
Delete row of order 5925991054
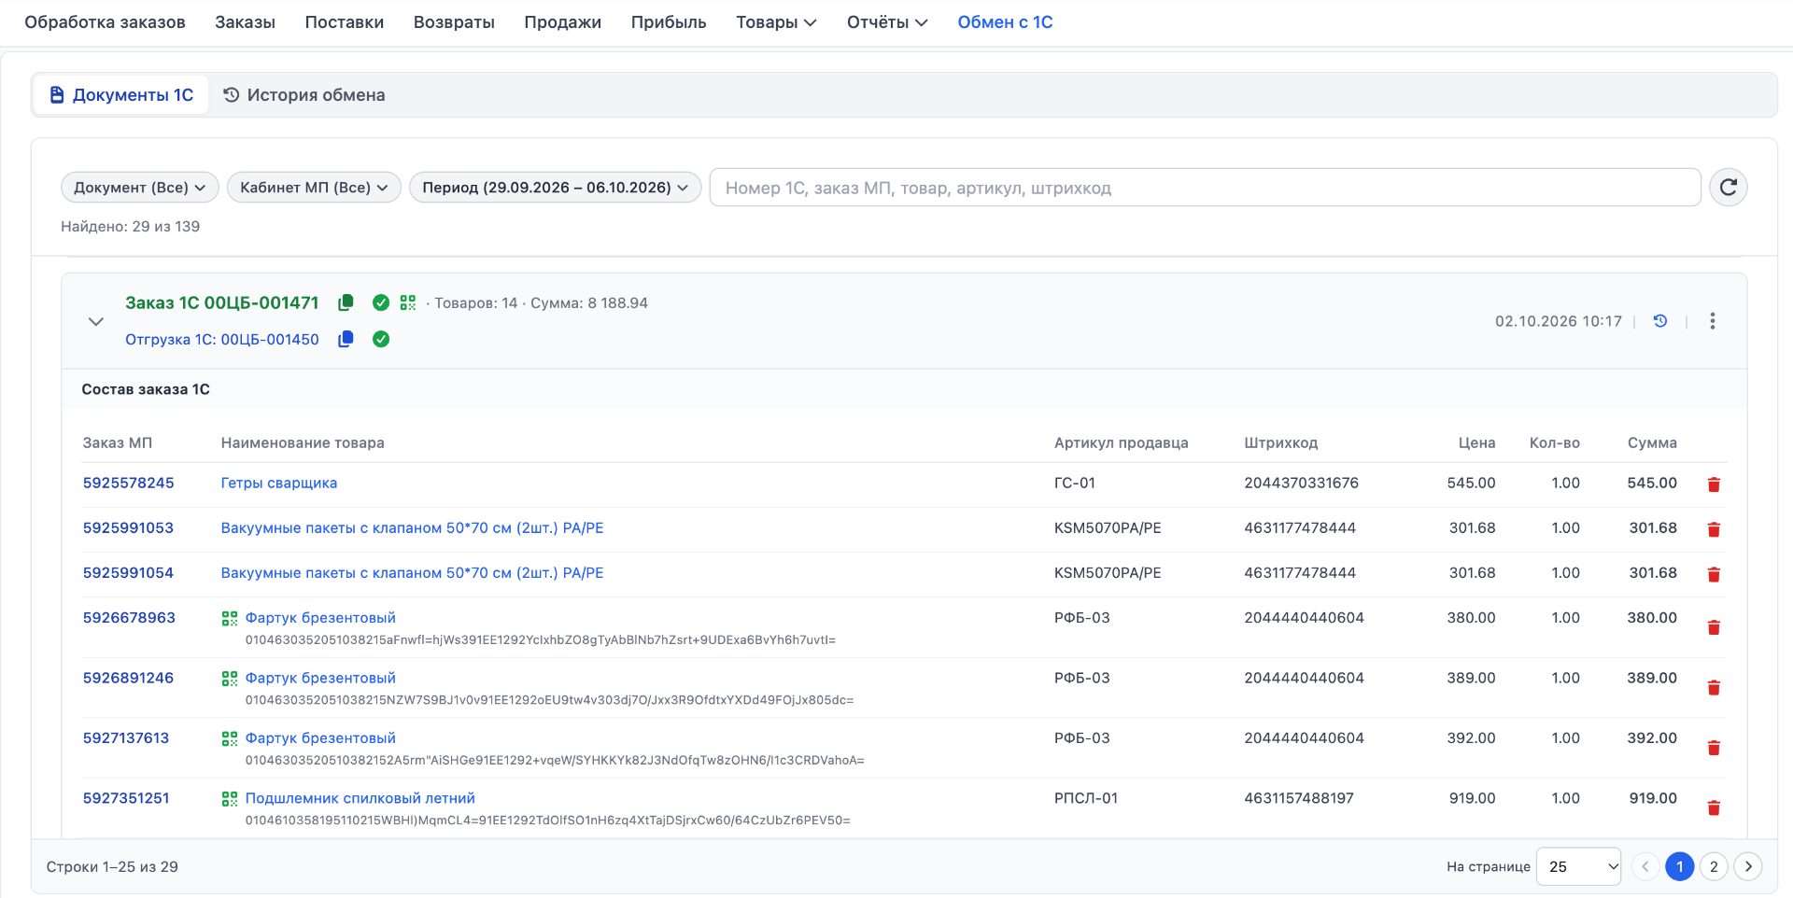(x=1714, y=574)
